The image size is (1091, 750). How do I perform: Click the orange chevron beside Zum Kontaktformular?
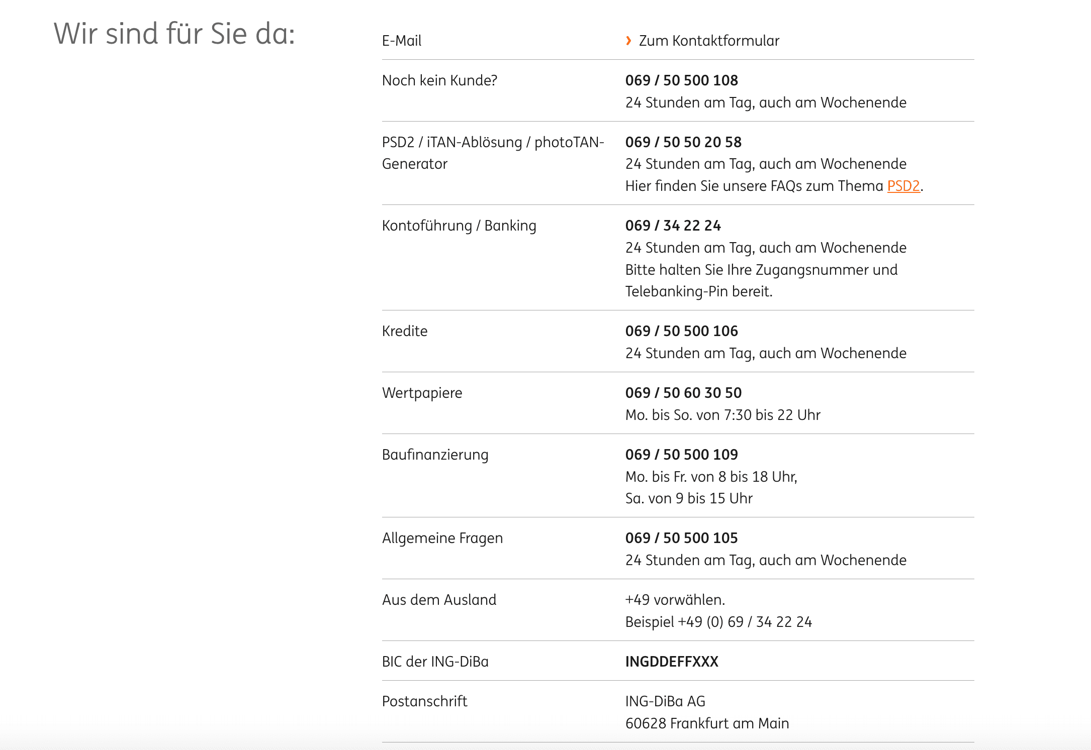[x=628, y=41]
